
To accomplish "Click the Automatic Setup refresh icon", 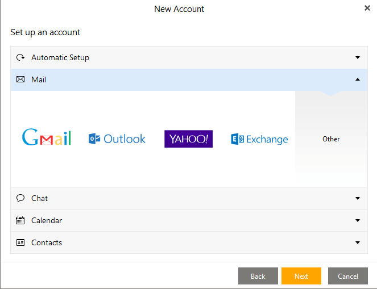I will [20, 57].
